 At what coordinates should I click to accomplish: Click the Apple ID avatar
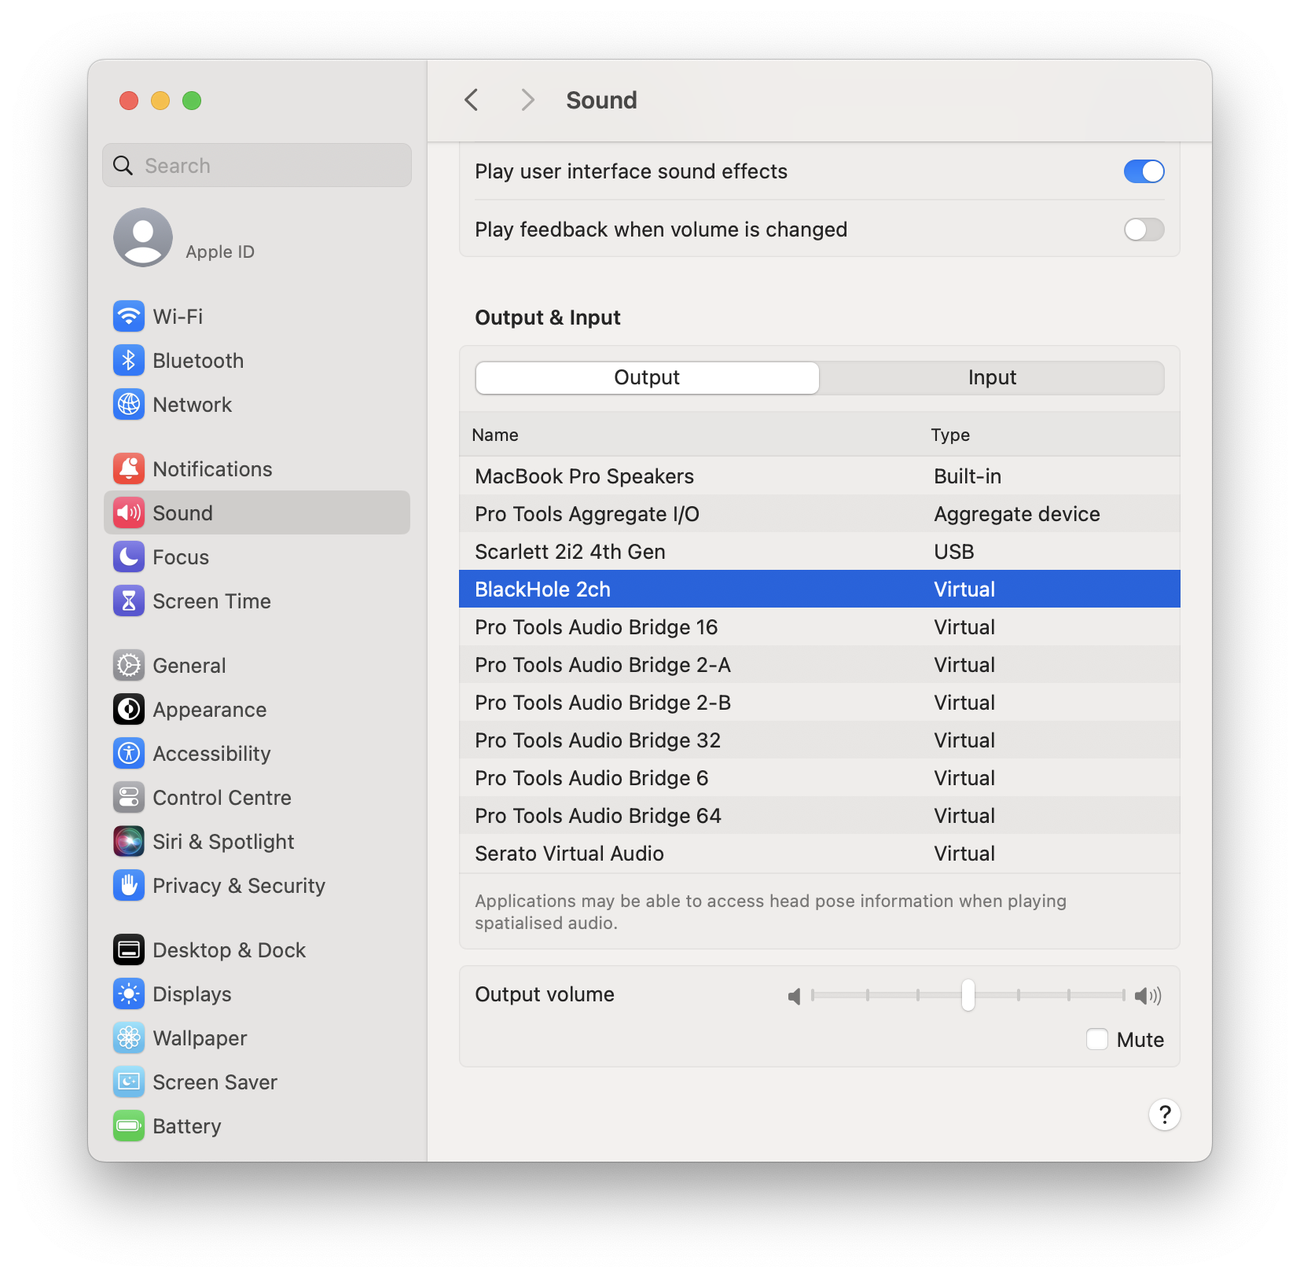point(143,237)
